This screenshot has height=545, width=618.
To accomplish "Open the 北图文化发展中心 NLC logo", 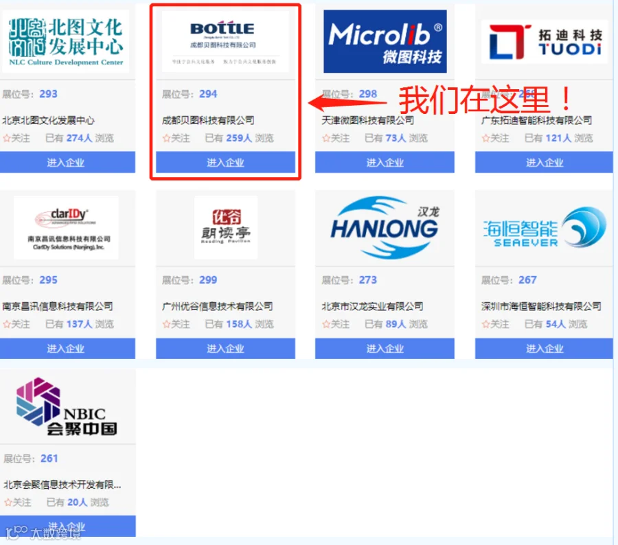I will click(x=66, y=41).
